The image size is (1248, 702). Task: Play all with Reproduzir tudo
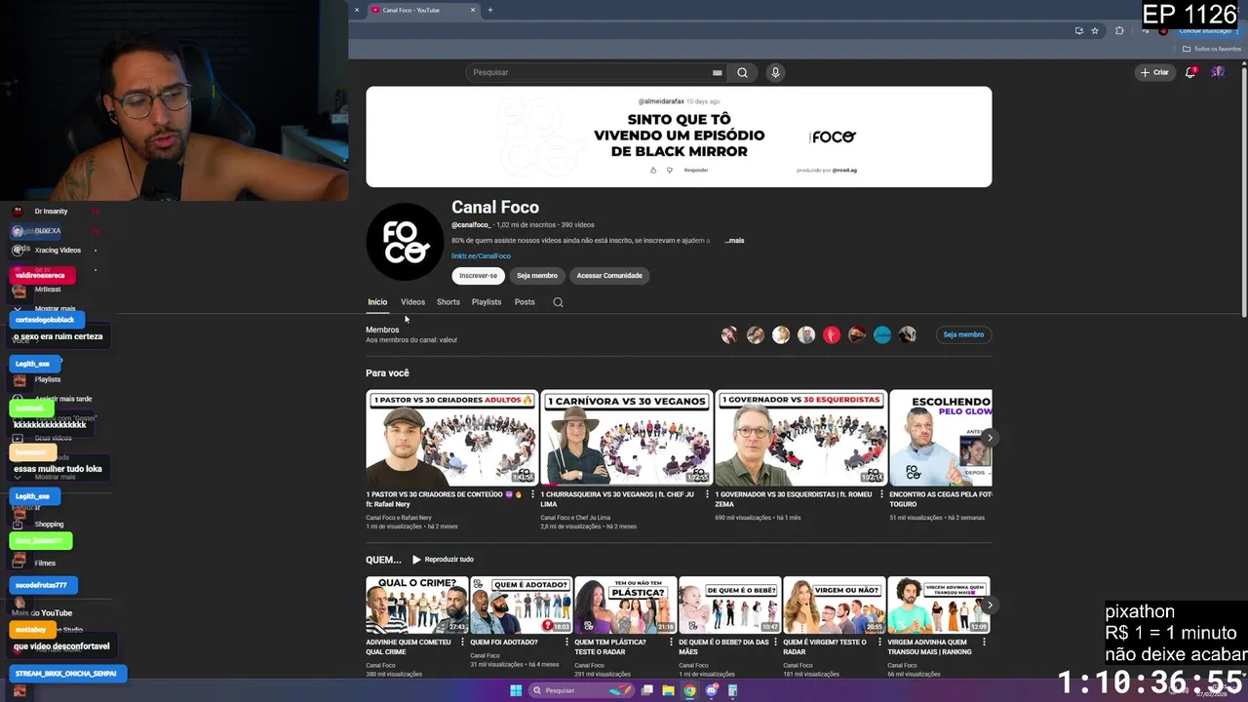pos(443,560)
